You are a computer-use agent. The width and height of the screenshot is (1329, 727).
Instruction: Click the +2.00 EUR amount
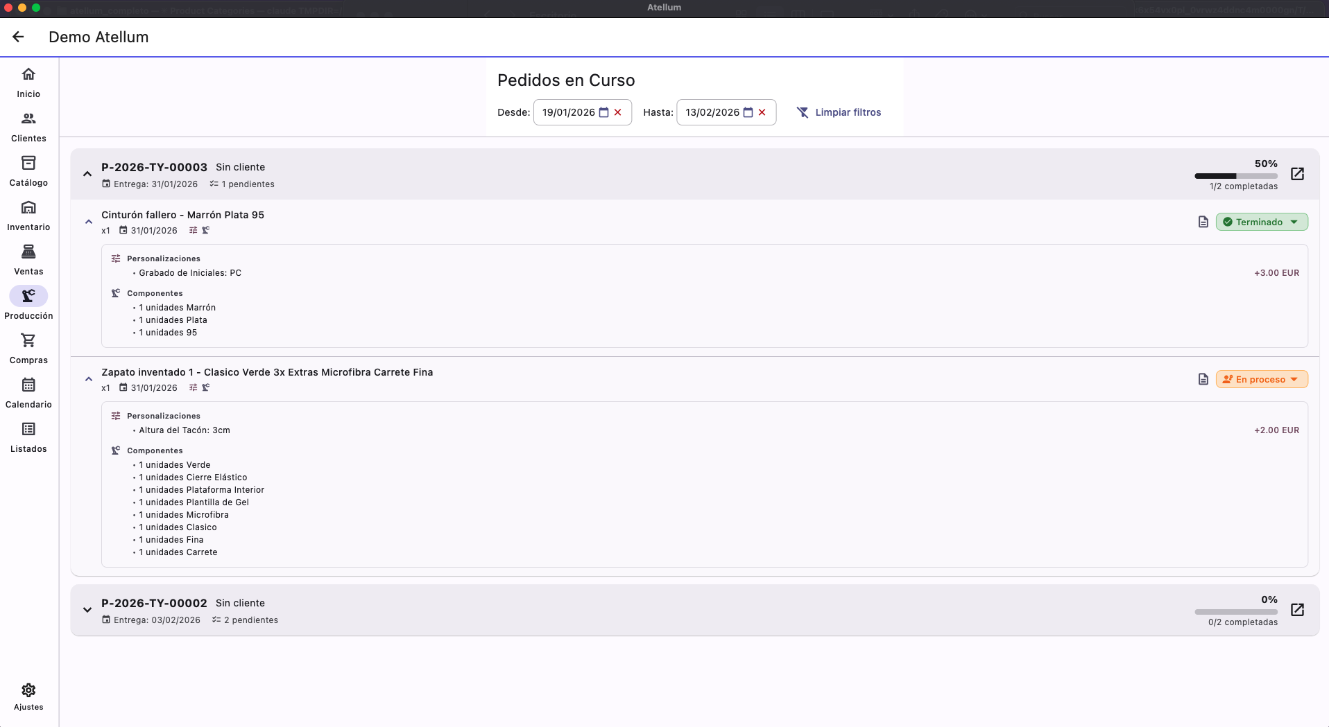pos(1276,430)
